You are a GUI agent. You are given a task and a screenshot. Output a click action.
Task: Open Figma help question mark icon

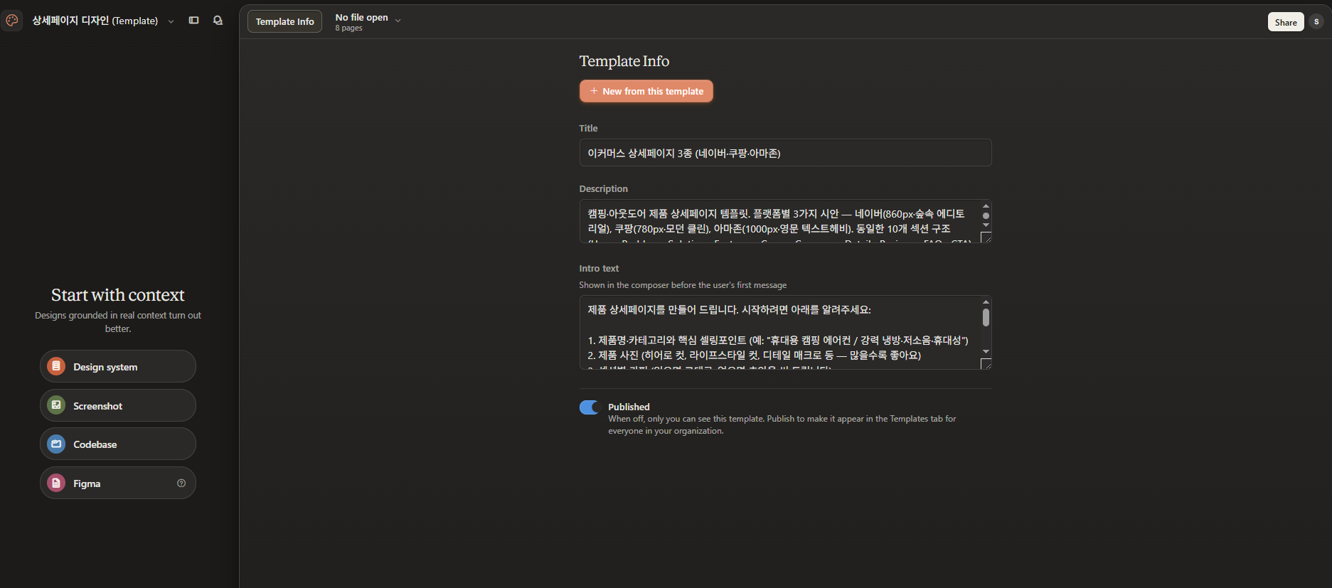[181, 483]
